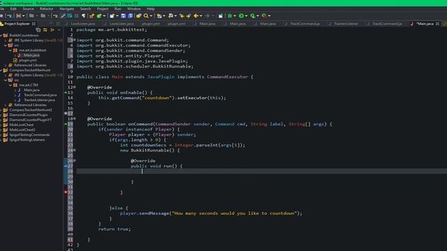Image resolution: width=447 pixels, height=251 pixels.
Task: Click the Coverage launch icon
Action: (252, 16)
